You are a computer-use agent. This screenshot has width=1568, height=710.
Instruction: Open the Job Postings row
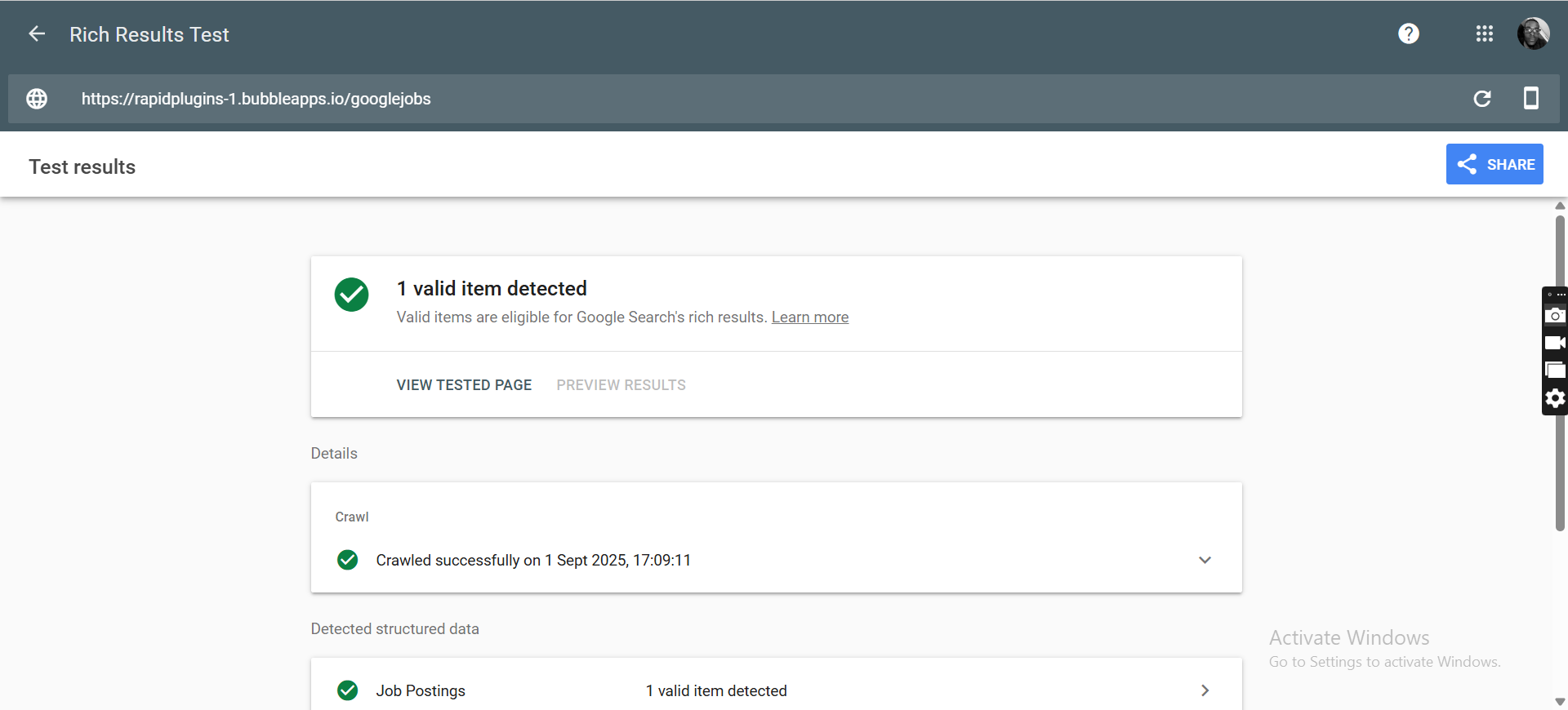coord(421,690)
